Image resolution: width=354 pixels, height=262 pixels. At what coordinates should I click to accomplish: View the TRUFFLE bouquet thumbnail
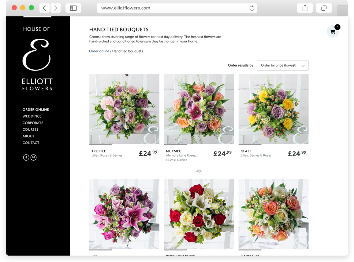pyautogui.click(x=124, y=109)
